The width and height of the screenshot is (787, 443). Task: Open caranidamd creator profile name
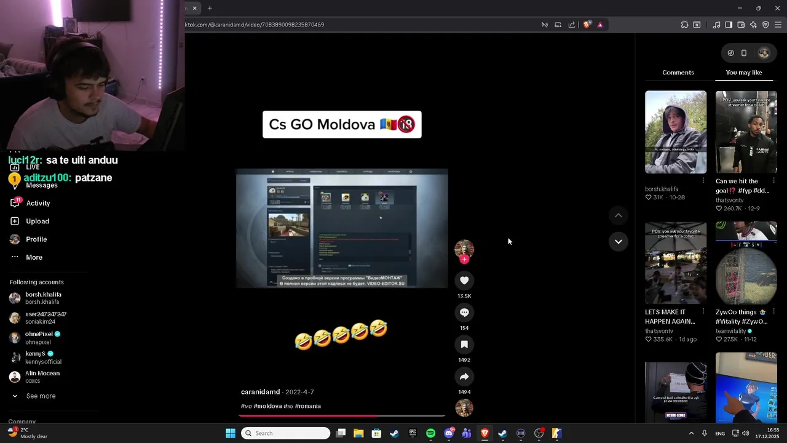[260, 392]
